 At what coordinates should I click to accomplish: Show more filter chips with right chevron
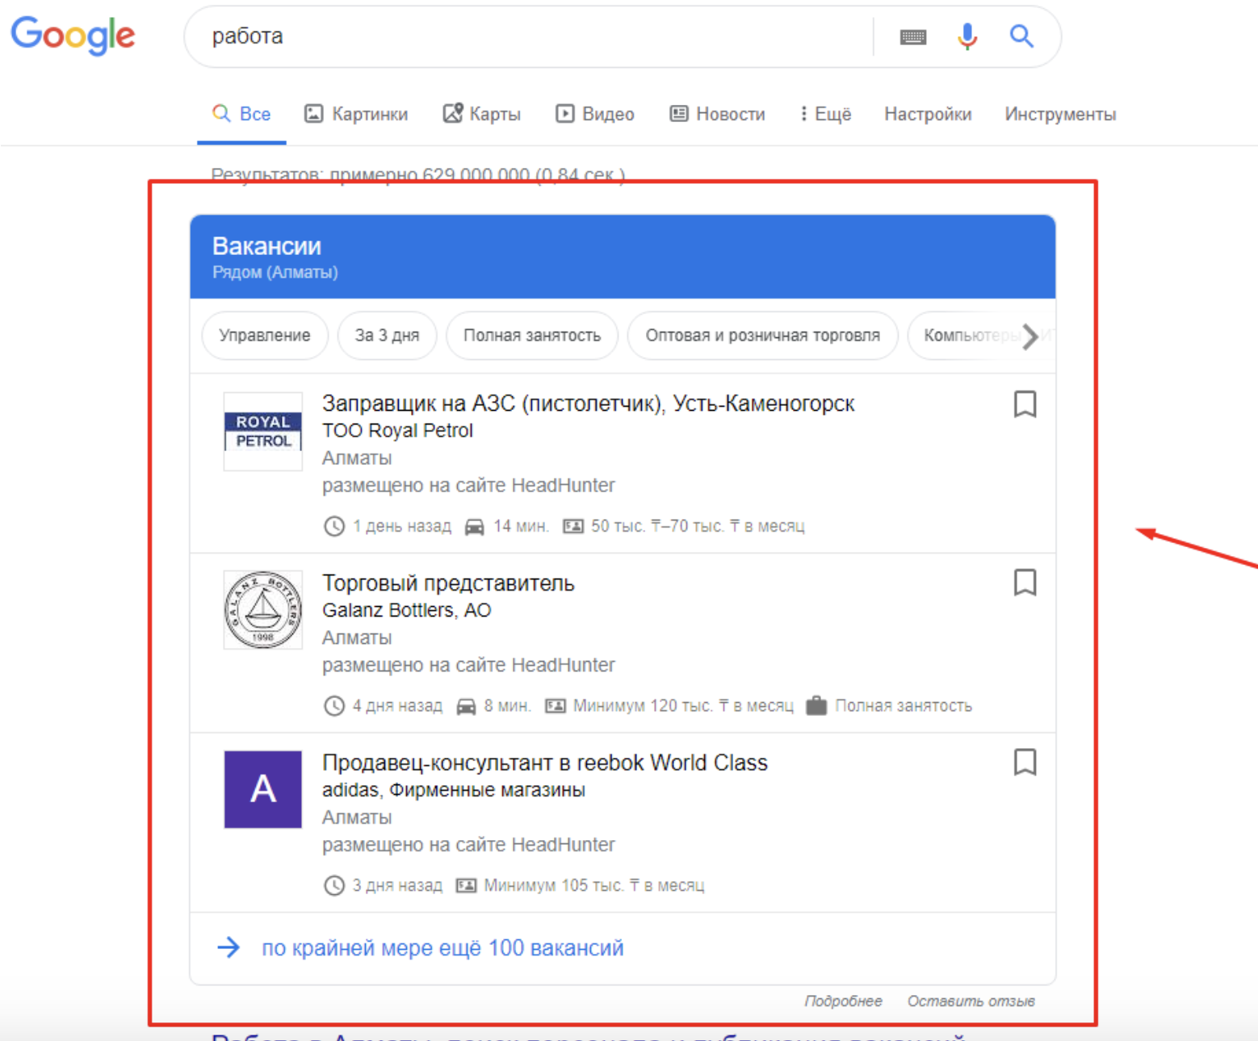[1029, 336]
